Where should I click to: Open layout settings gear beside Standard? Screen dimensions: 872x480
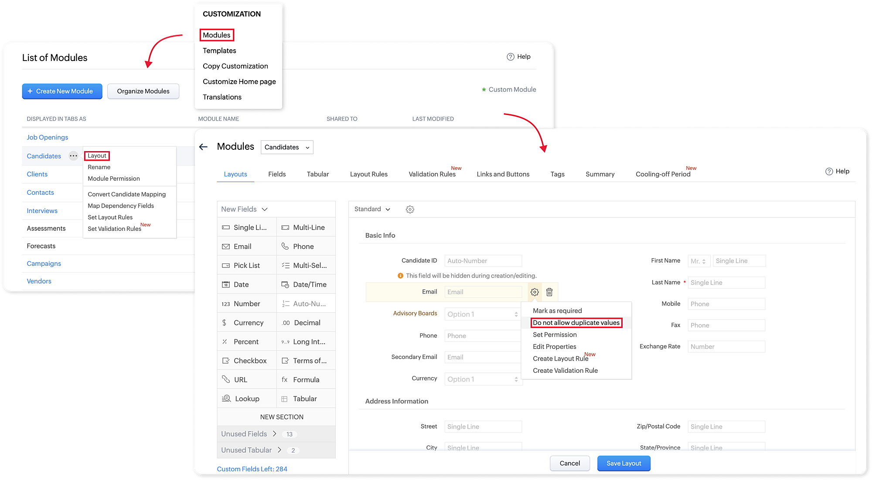(x=410, y=210)
